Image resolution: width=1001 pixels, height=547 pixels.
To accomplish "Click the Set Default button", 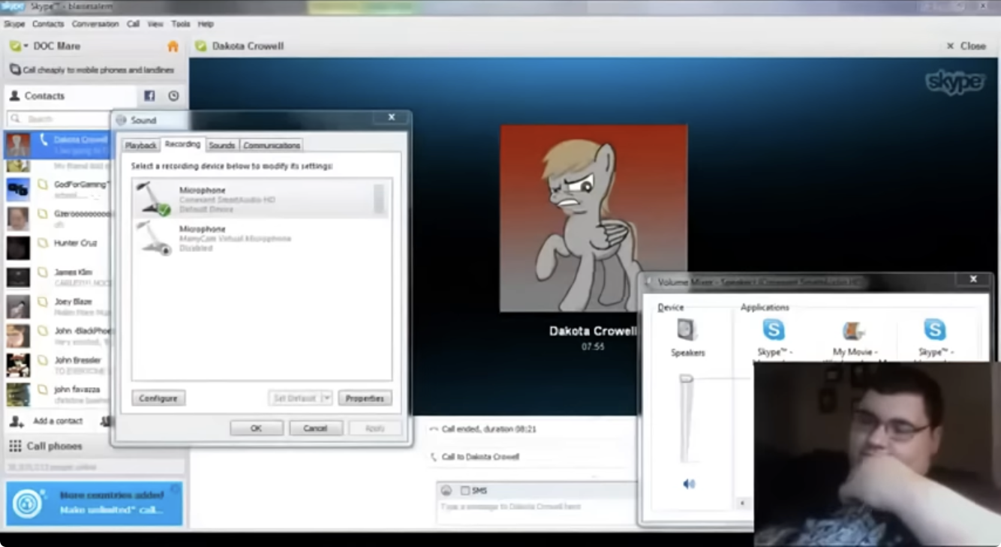I will [295, 398].
